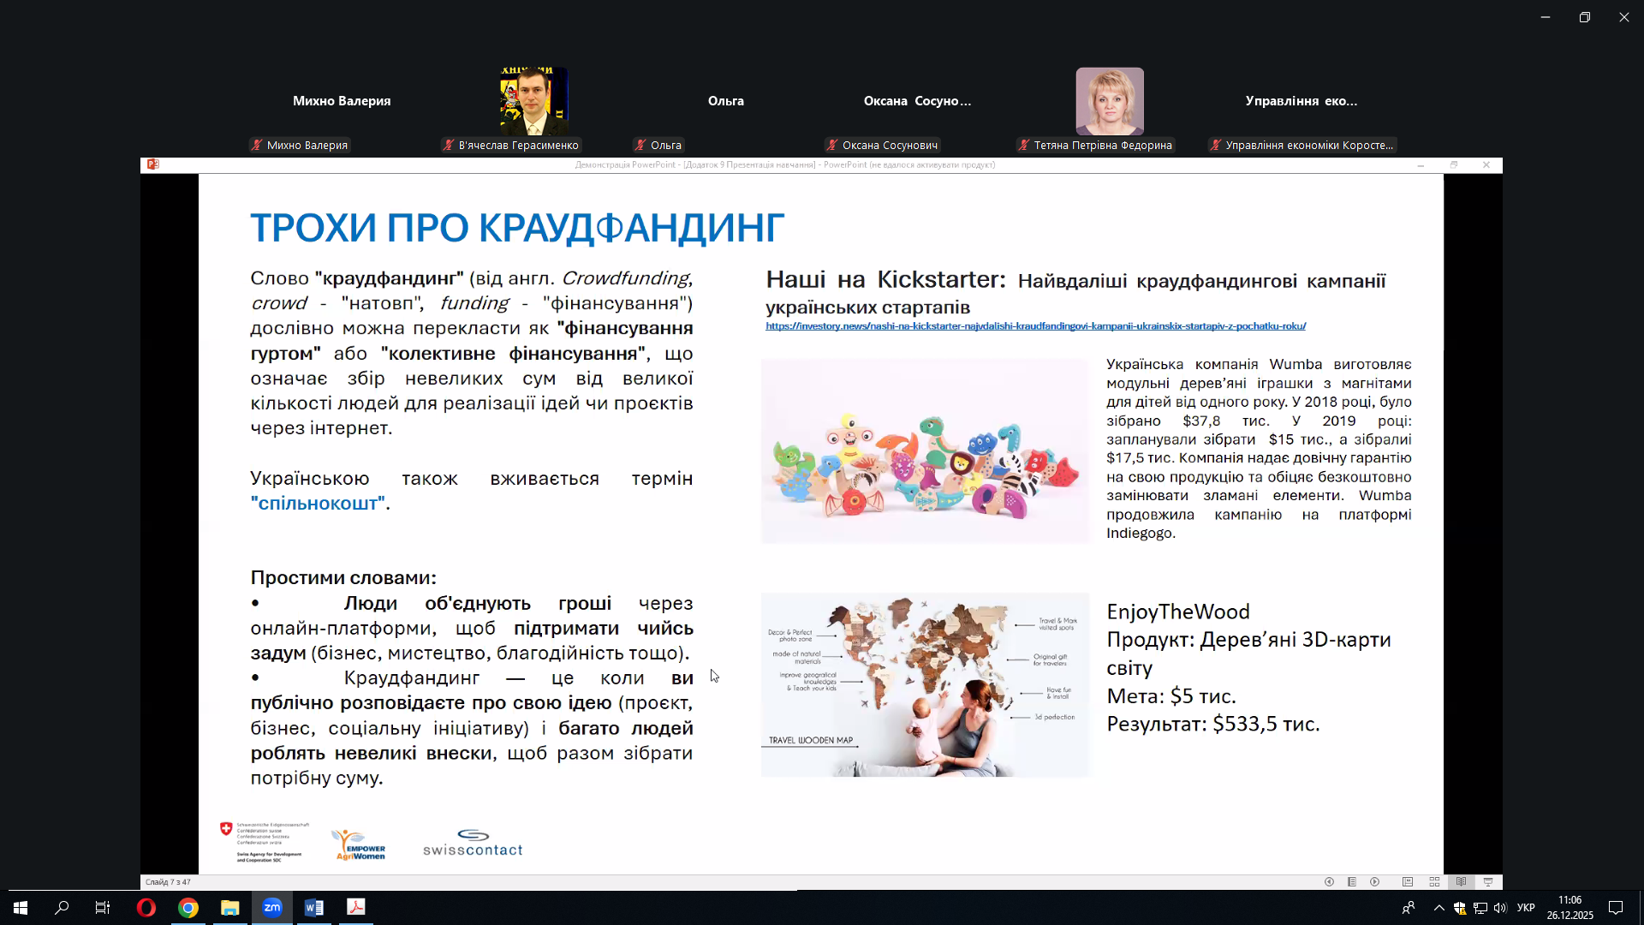Open Task View from taskbar

(103, 908)
